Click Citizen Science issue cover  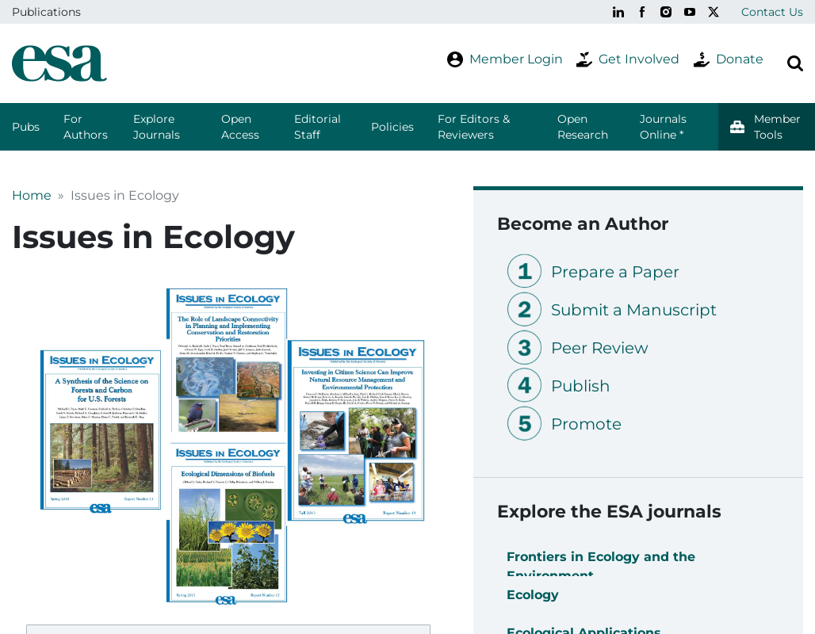point(356,431)
